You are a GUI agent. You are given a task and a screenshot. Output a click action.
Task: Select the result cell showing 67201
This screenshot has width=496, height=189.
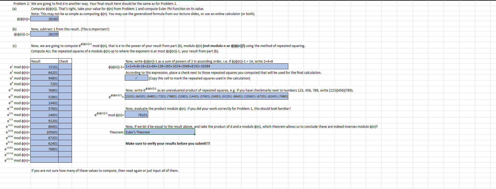point(44,138)
